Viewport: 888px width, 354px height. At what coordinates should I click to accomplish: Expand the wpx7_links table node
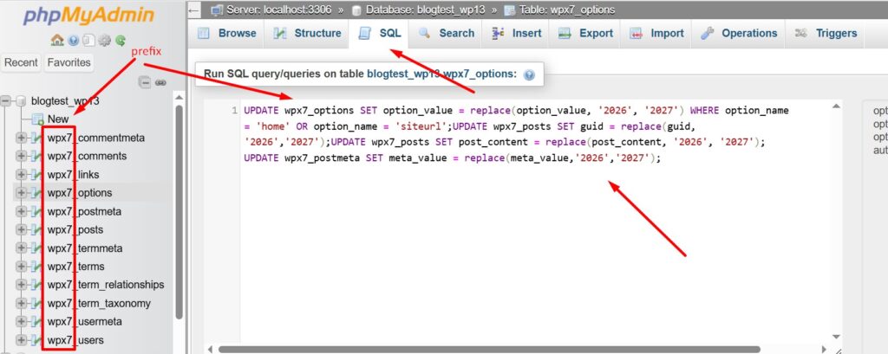pos(22,175)
